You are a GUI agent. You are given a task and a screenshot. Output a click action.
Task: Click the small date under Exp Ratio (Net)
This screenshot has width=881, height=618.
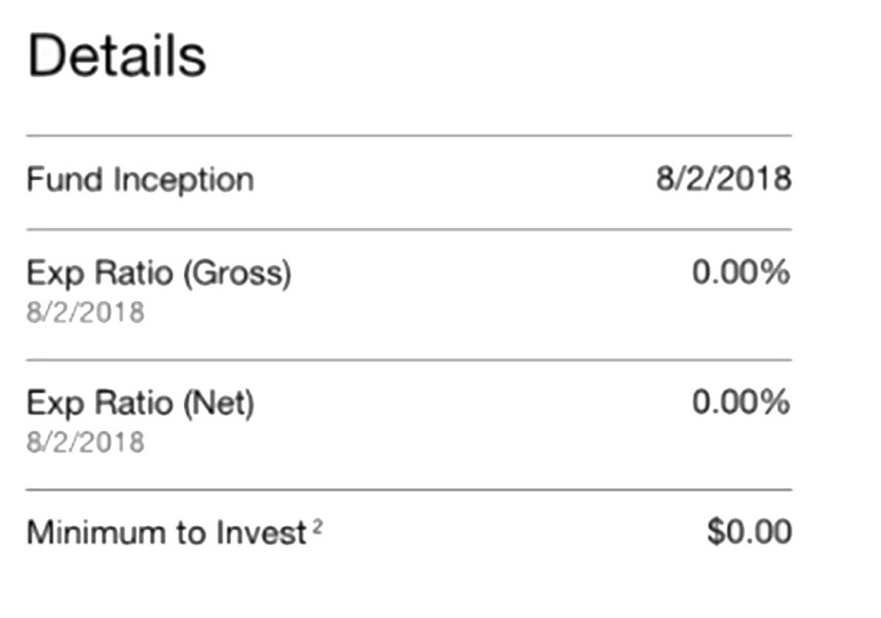(x=85, y=442)
